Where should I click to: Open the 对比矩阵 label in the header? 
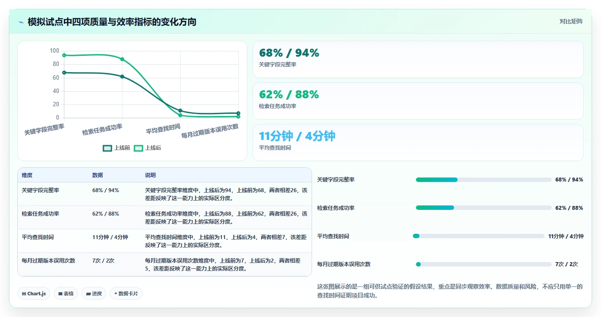click(x=571, y=21)
